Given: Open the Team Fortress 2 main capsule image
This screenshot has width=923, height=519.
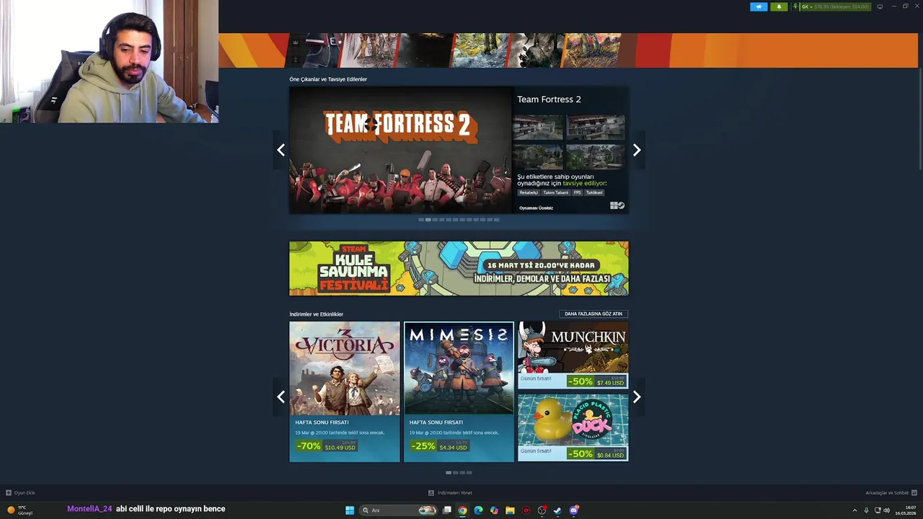Looking at the screenshot, I should click(x=400, y=150).
